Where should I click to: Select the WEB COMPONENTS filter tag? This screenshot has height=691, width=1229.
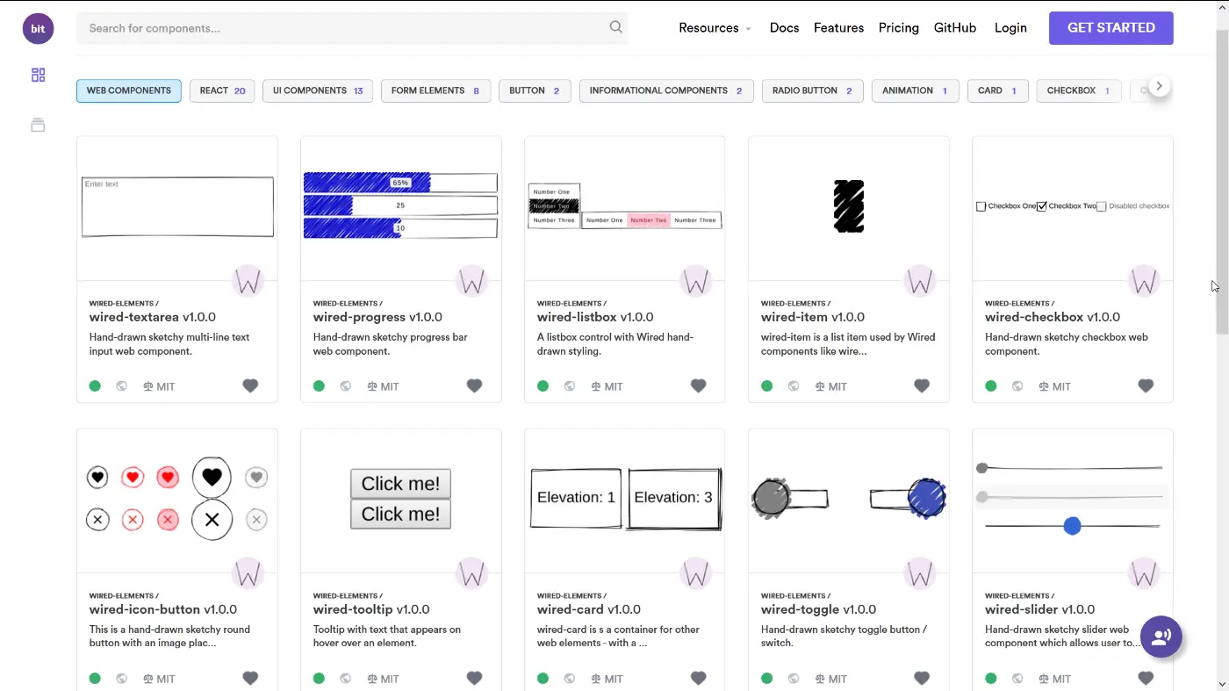pyautogui.click(x=129, y=90)
